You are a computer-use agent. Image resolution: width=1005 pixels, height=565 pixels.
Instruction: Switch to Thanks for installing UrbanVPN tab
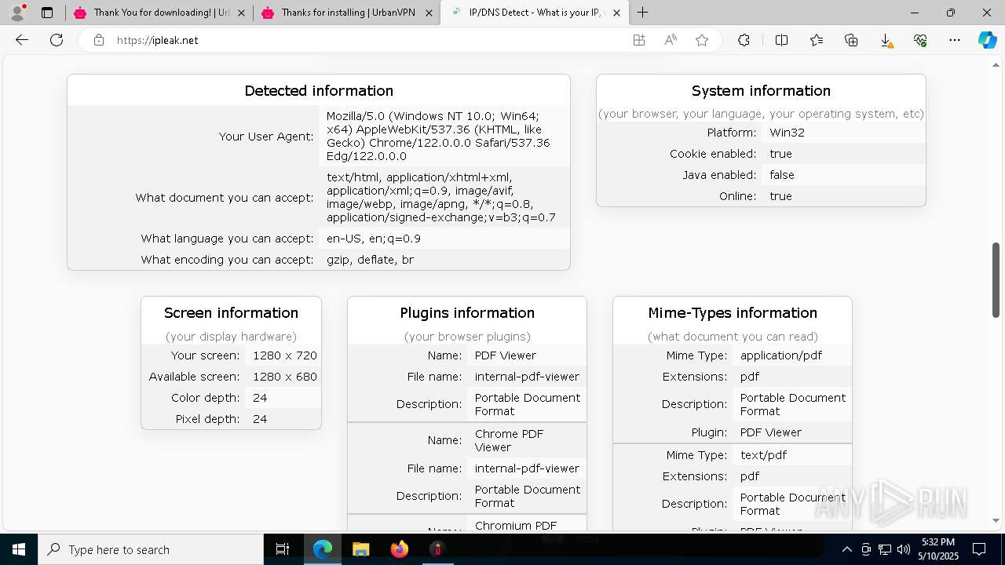pyautogui.click(x=346, y=13)
